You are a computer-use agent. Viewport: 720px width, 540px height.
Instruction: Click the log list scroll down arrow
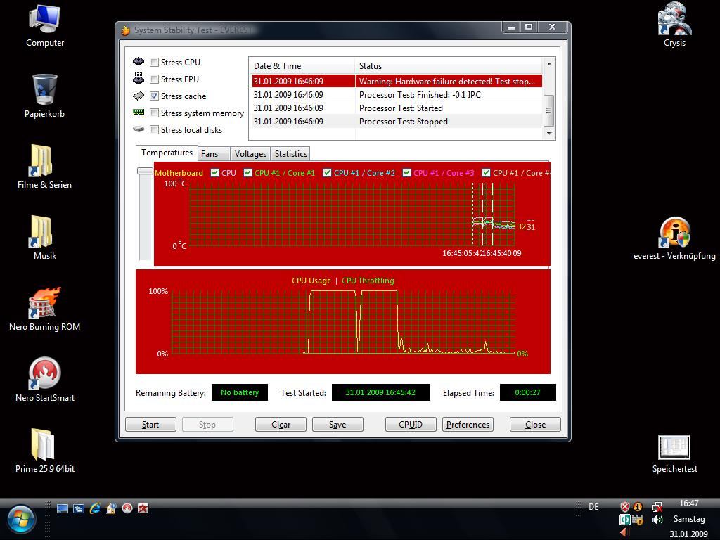[x=549, y=133]
